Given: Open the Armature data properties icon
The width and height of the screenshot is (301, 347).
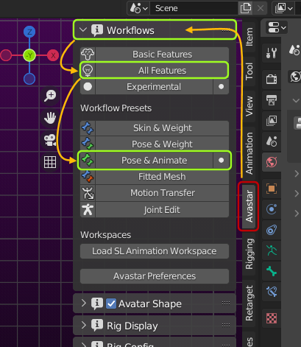Looking at the screenshot, I should [272, 250].
